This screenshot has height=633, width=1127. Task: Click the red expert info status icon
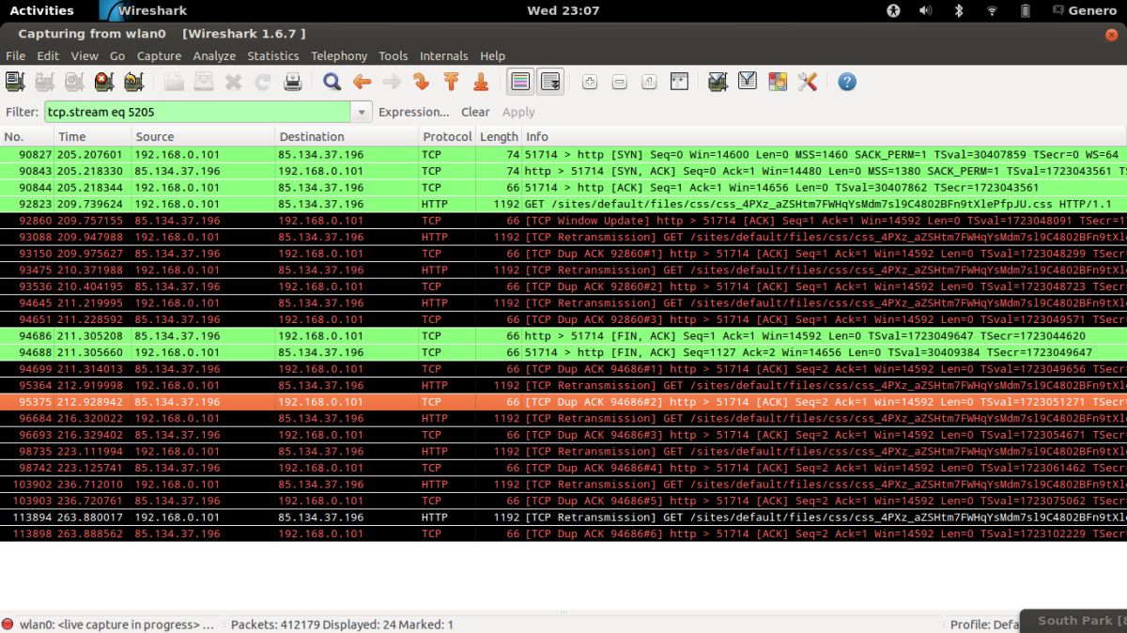click(8, 625)
